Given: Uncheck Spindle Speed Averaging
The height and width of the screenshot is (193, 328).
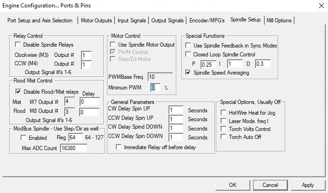Looking at the screenshot, I should [x=188, y=73].
